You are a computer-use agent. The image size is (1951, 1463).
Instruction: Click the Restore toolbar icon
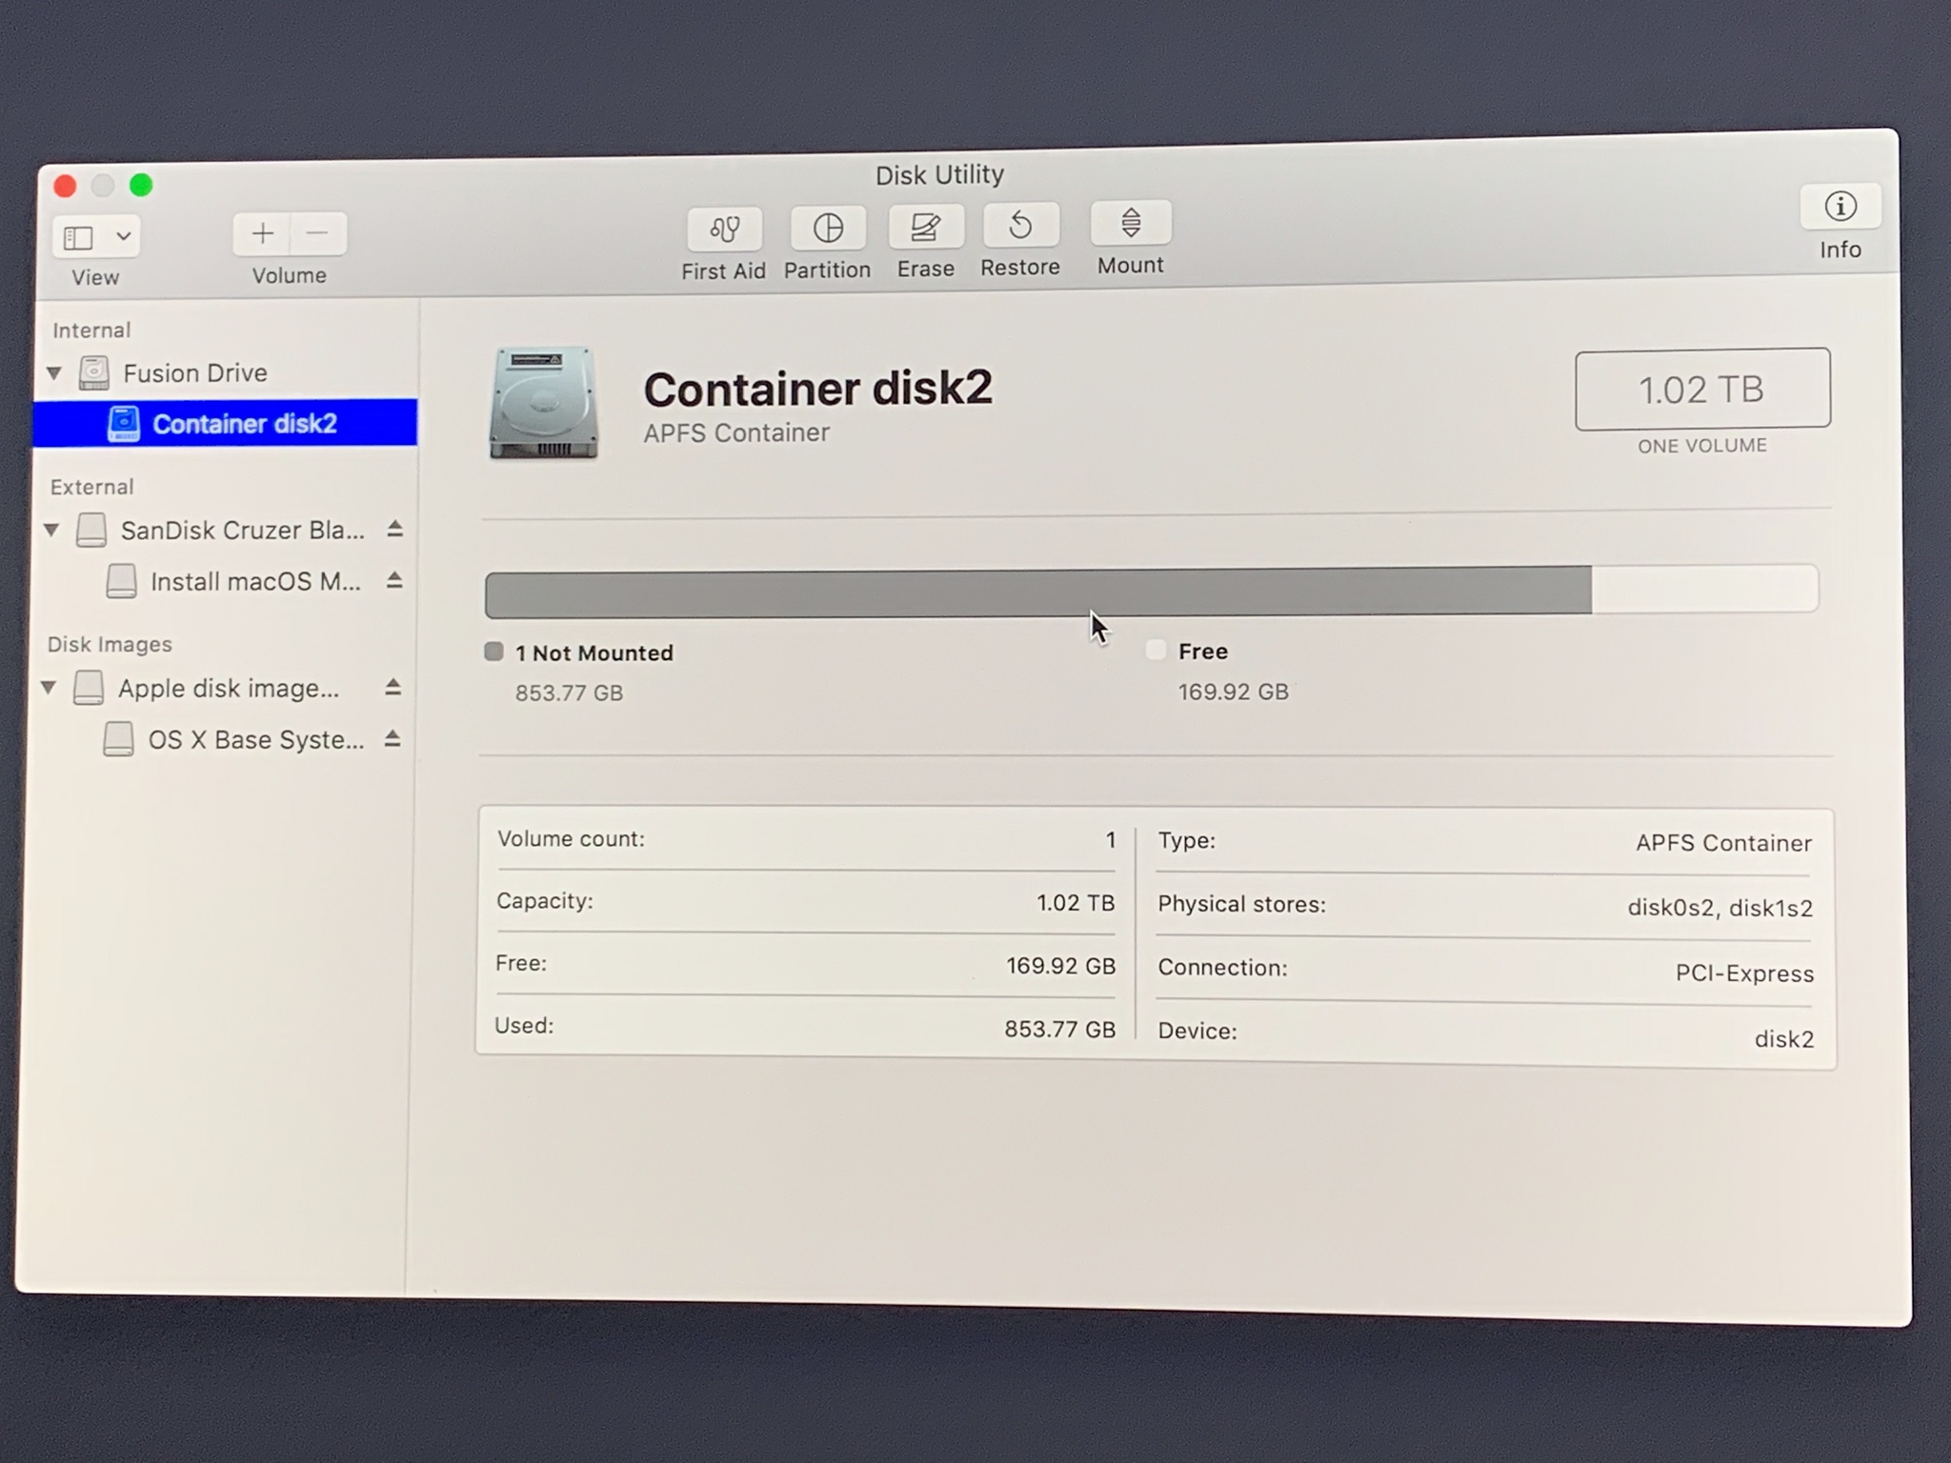(1020, 226)
